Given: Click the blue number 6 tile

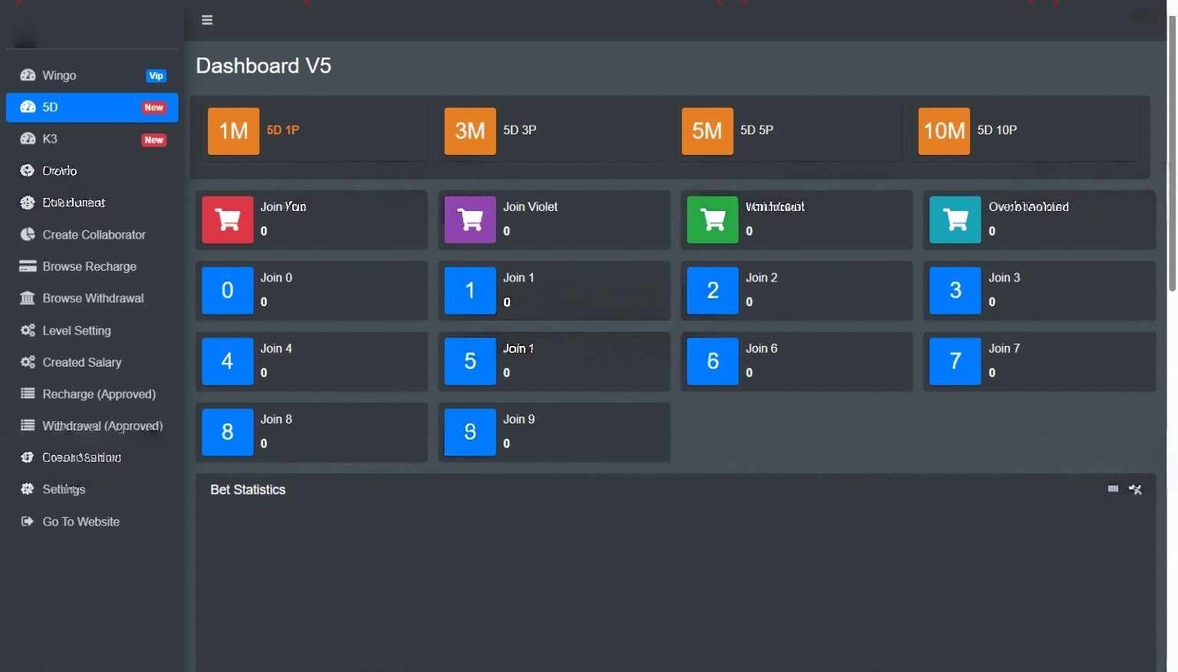Looking at the screenshot, I should click(x=712, y=361).
